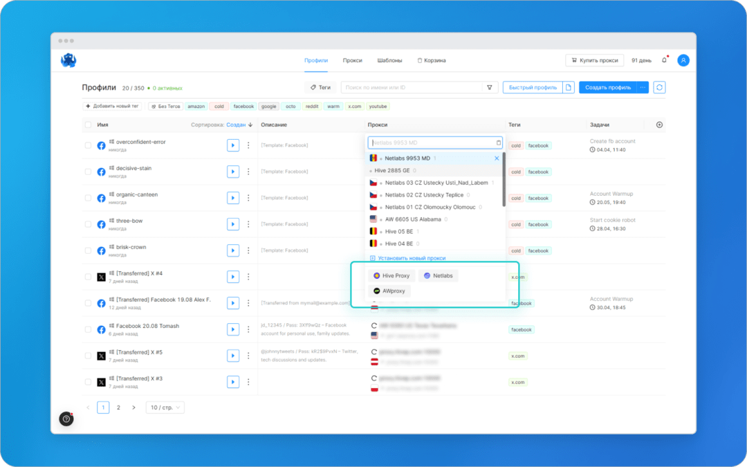Click Быстрый профиль button

click(x=533, y=87)
